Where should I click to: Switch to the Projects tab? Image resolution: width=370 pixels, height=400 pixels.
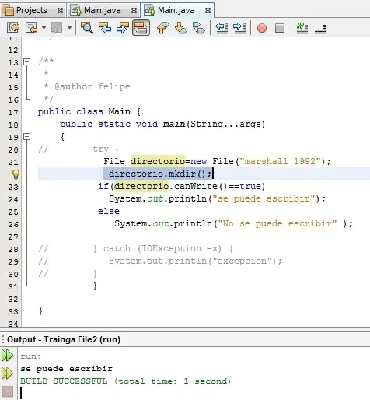tap(31, 10)
